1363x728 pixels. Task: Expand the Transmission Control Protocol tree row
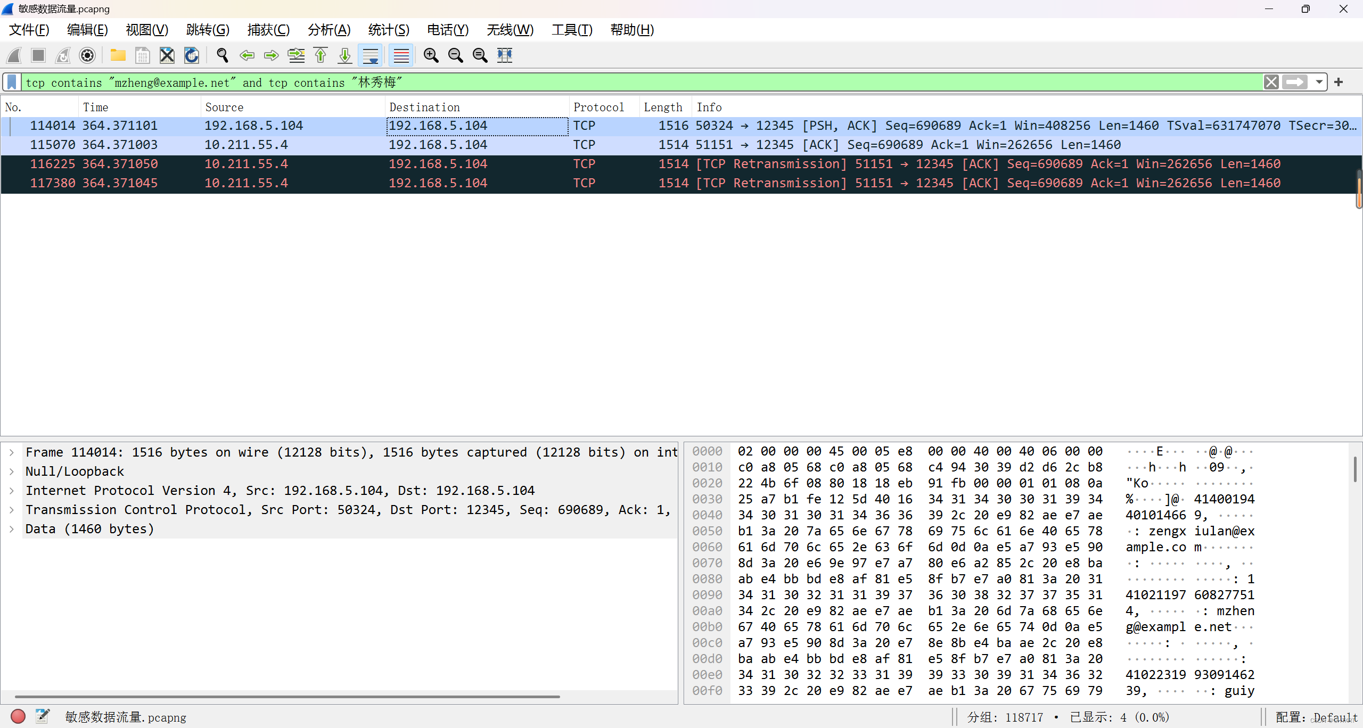[x=12, y=510]
